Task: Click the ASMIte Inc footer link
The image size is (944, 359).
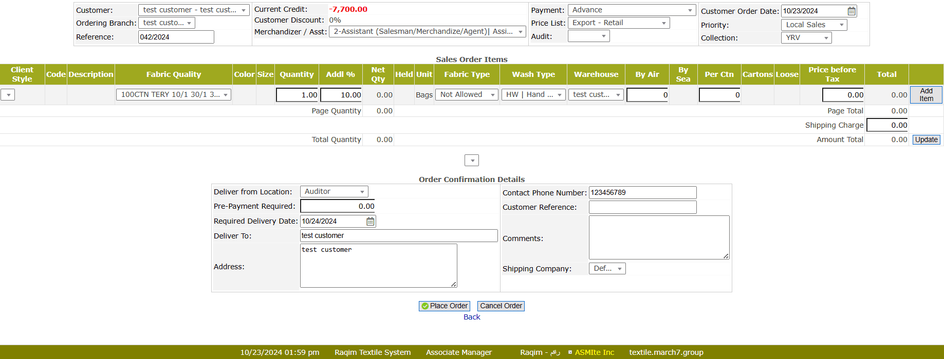Action: [594, 352]
